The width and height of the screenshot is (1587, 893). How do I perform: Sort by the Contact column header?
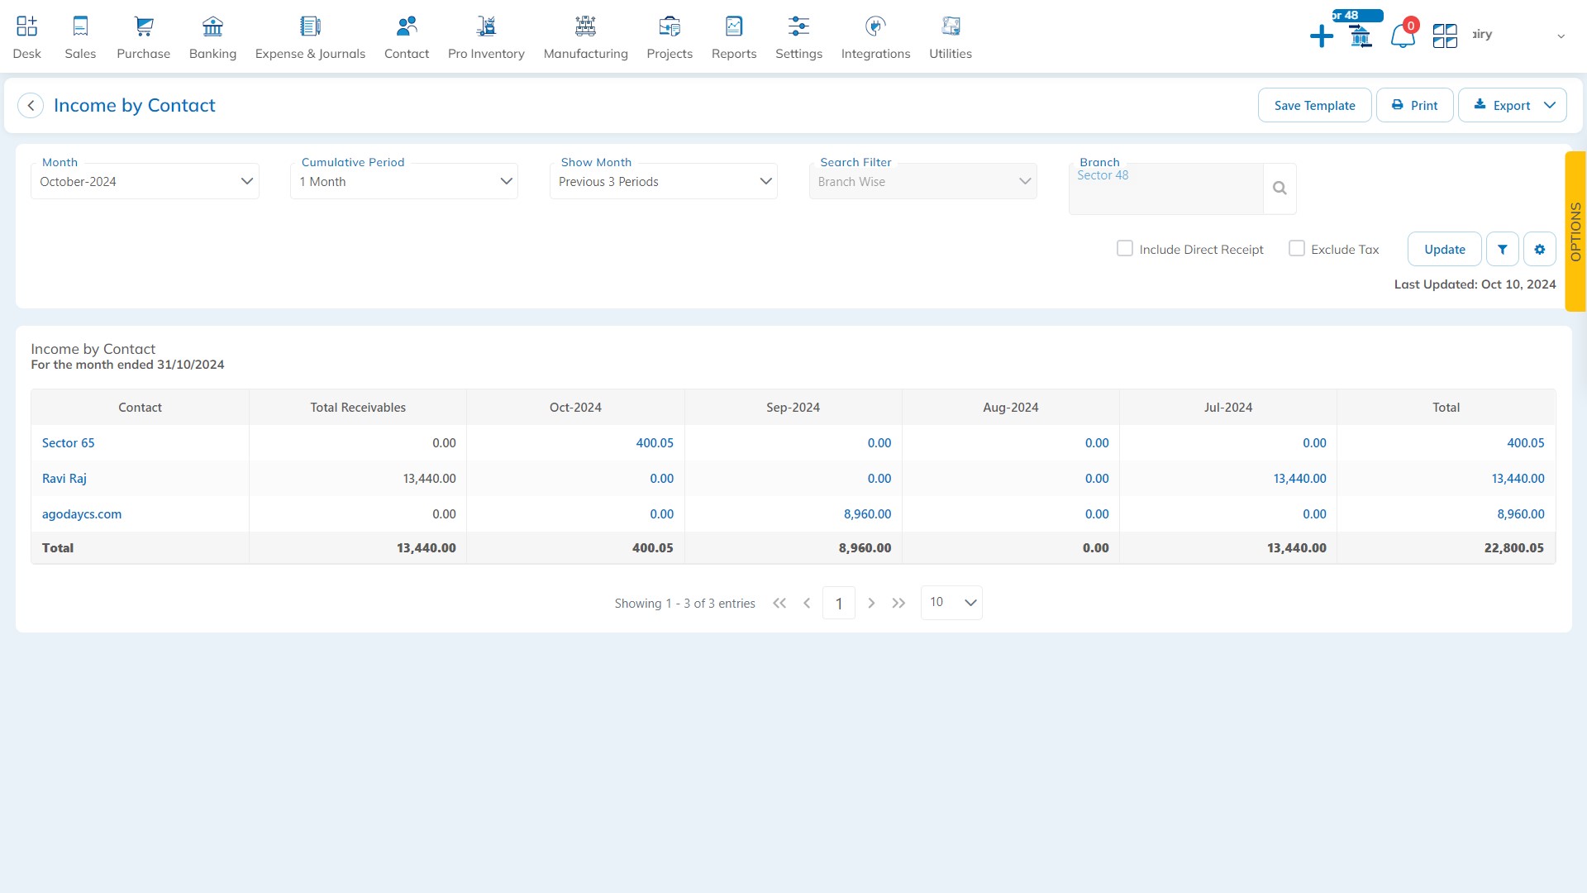pos(140,408)
